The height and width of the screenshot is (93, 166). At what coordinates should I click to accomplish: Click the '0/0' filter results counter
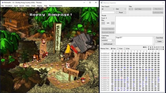pos(108,23)
